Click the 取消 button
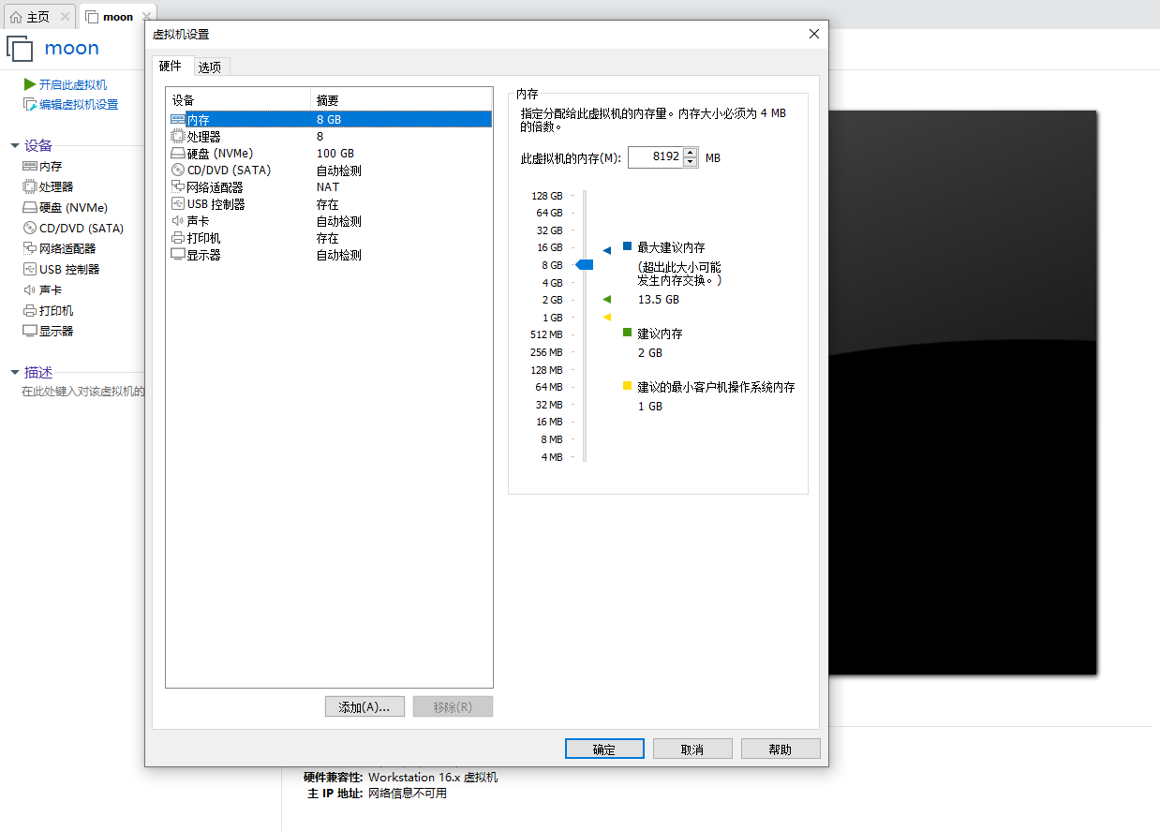The width and height of the screenshot is (1160, 831). coord(692,749)
